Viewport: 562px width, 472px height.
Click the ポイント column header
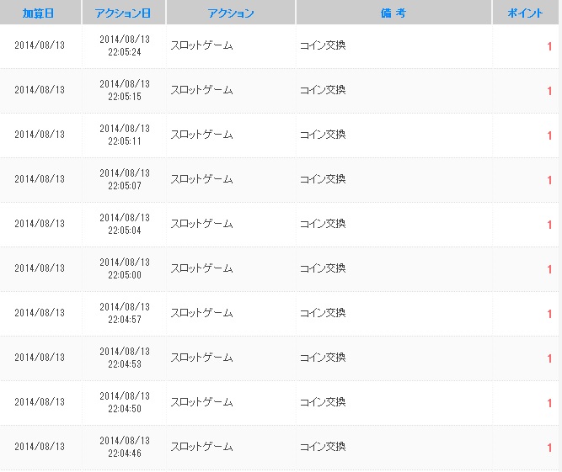pos(526,13)
